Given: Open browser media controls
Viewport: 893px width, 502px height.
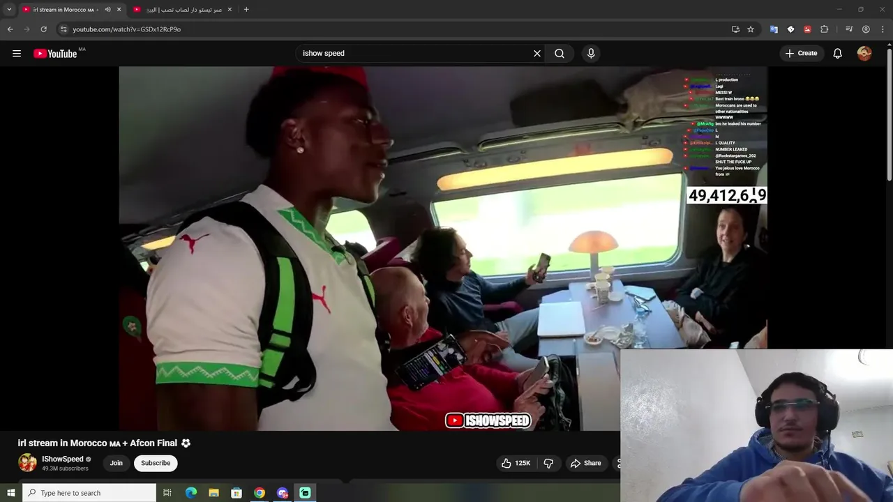Looking at the screenshot, I should [849, 29].
